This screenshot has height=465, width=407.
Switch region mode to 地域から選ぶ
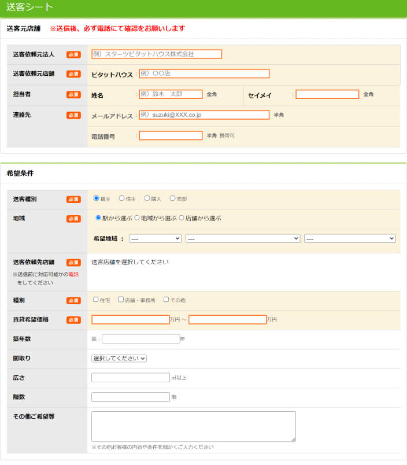[137, 218]
